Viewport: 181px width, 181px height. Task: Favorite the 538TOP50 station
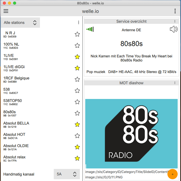77,102
